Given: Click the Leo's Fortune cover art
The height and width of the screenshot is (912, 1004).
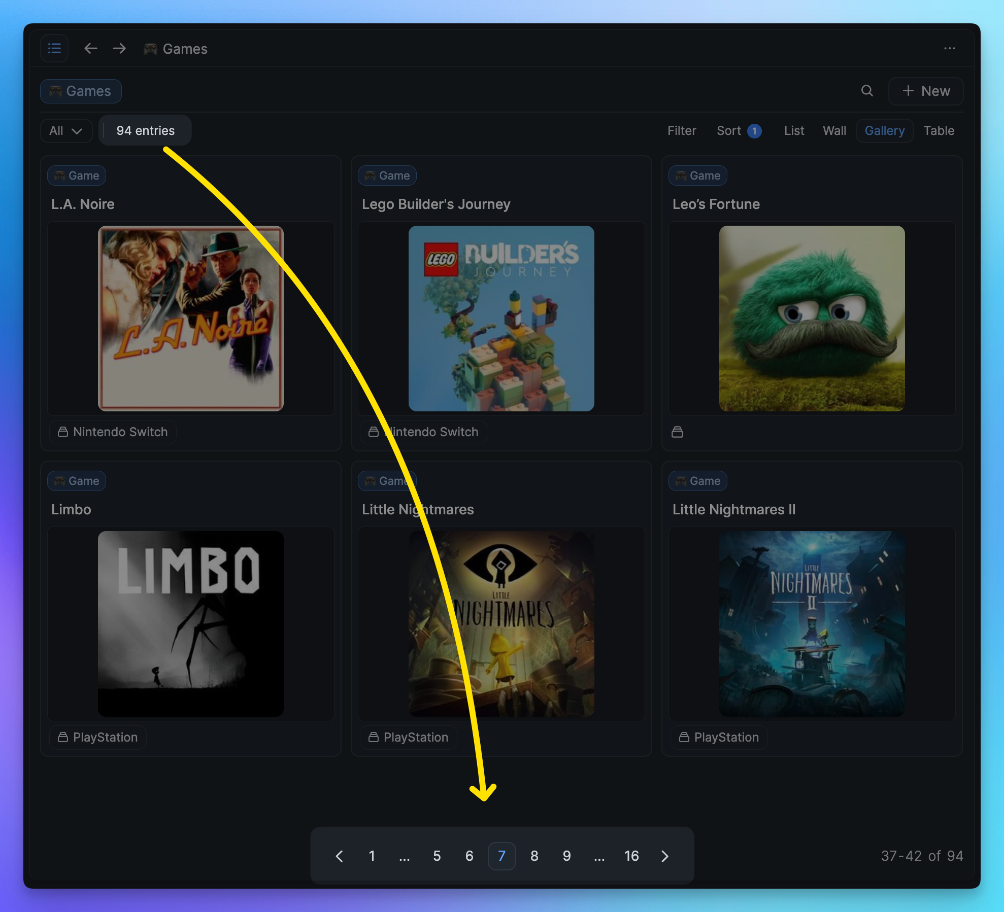Looking at the screenshot, I should [812, 319].
